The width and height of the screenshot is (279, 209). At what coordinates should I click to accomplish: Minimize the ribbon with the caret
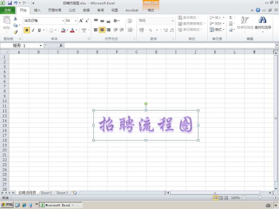tap(252, 10)
